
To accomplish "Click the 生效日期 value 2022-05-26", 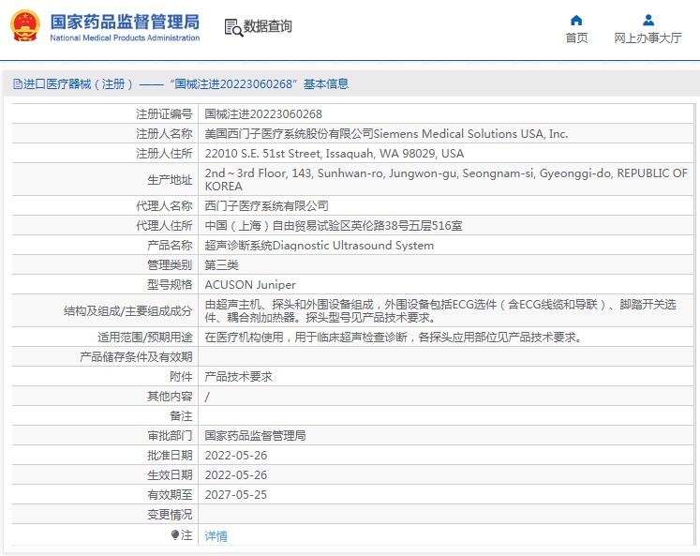I will (x=236, y=474).
